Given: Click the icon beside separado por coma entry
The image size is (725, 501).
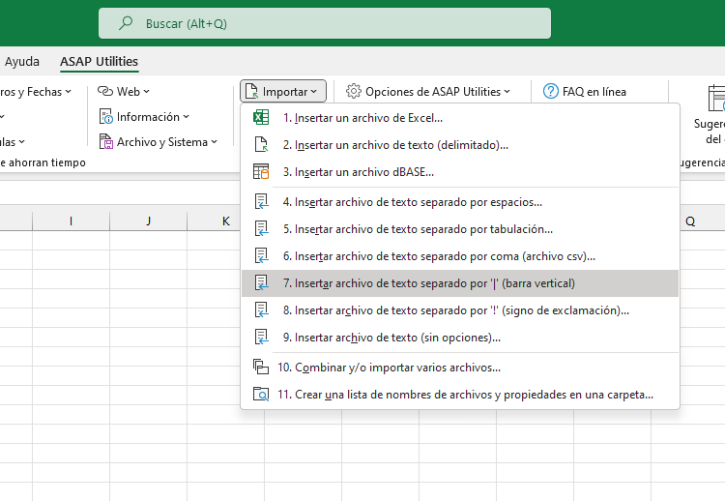Looking at the screenshot, I should [261, 256].
